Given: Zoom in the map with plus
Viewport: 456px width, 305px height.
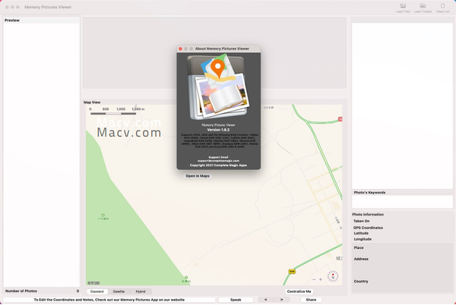Looking at the screenshot, I should [x=321, y=279].
